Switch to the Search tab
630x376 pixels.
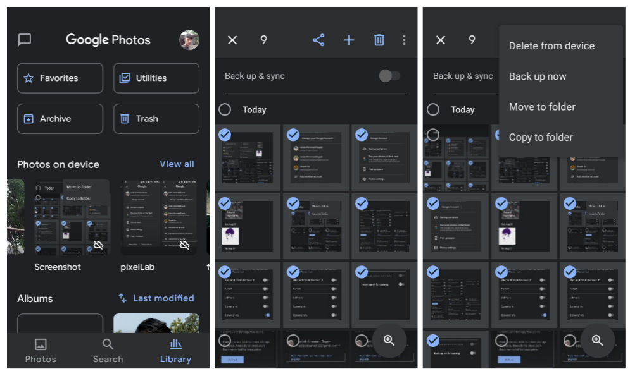(x=108, y=351)
